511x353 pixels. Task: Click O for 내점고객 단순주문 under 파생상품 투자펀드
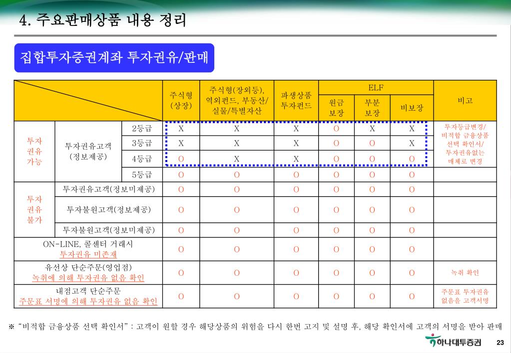[x=296, y=296]
